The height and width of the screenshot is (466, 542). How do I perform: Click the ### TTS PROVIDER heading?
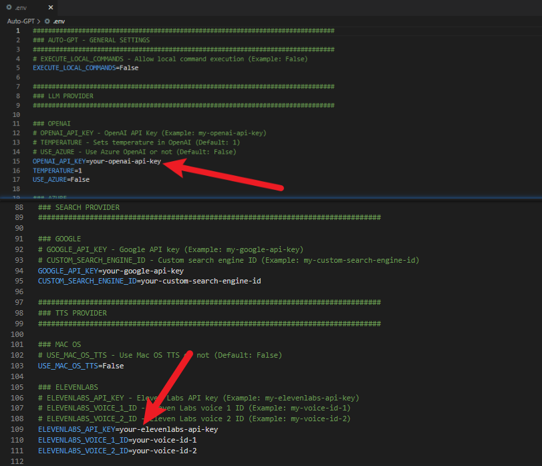(72, 313)
